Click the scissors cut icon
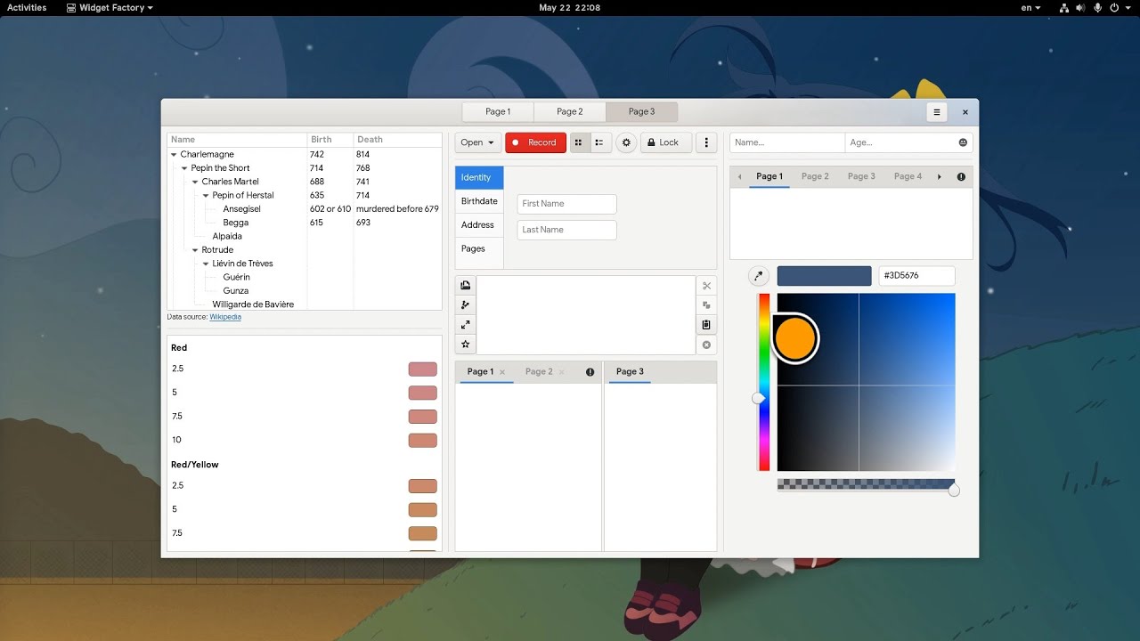The height and width of the screenshot is (641, 1140). [x=706, y=286]
